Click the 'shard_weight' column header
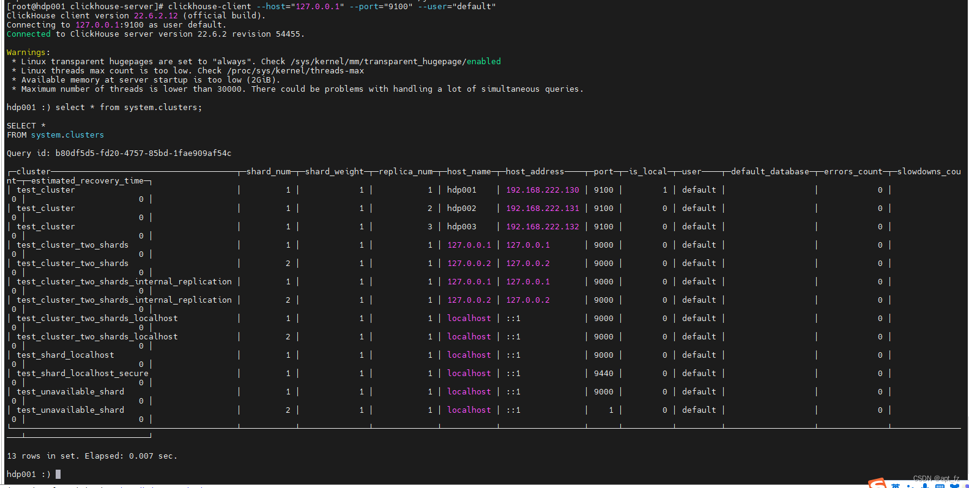Viewport: 969px width, 488px height. (335, 172)
